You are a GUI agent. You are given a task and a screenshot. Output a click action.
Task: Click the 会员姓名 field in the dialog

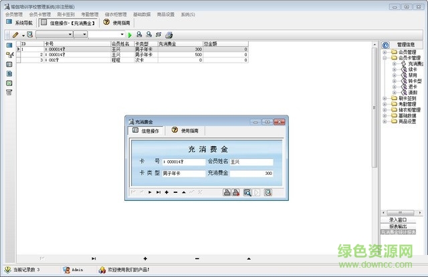(x=251, y=162)
